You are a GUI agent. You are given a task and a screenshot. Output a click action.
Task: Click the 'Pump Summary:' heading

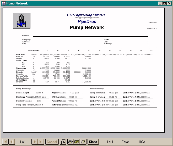pos(23,88)
